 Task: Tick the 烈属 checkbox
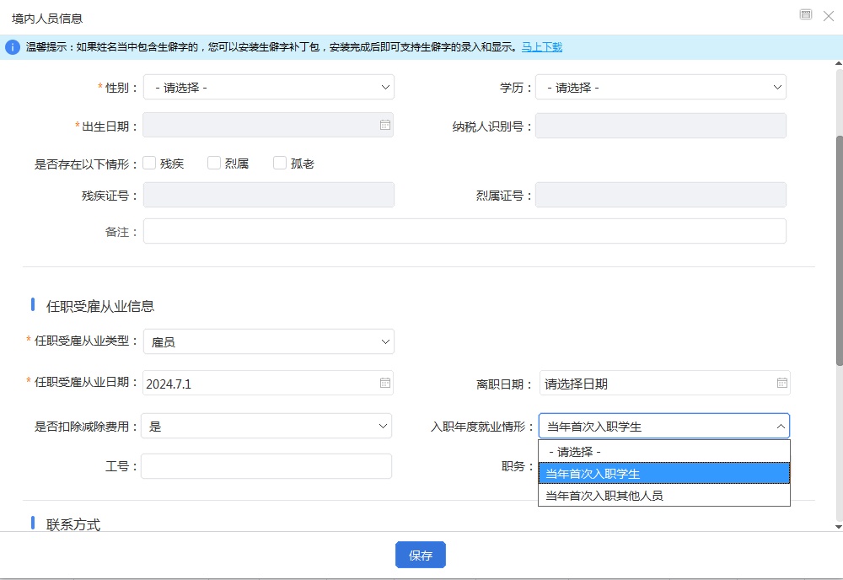tap(214, 163)
